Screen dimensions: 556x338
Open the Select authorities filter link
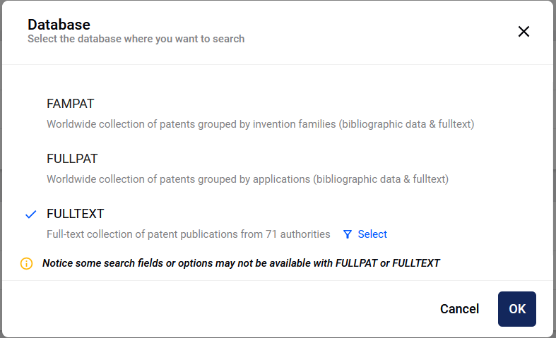point(372,234)
